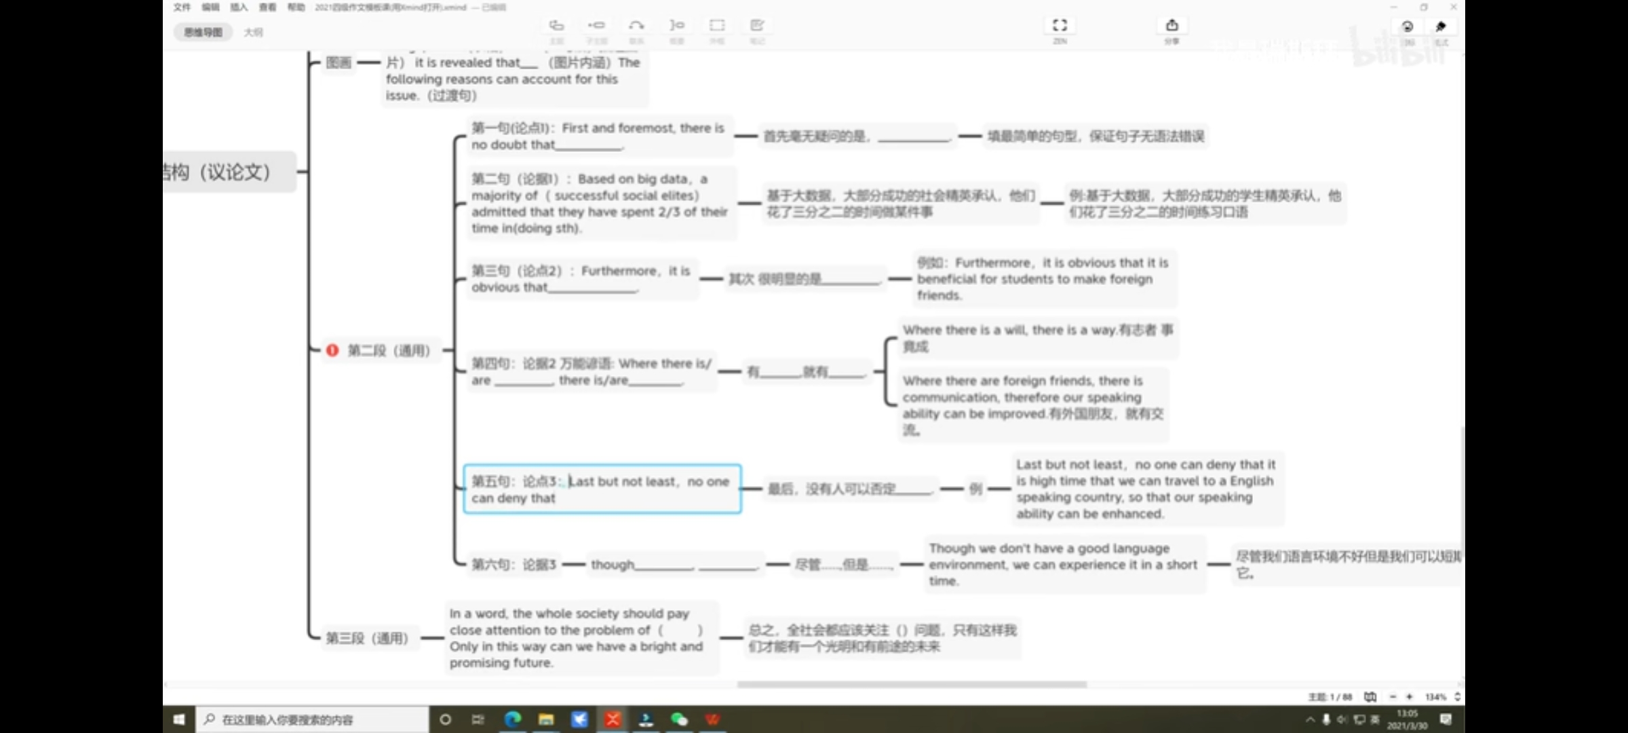
Task: Click the Note (笔记) toolbar icon
Action: (757, 26)
